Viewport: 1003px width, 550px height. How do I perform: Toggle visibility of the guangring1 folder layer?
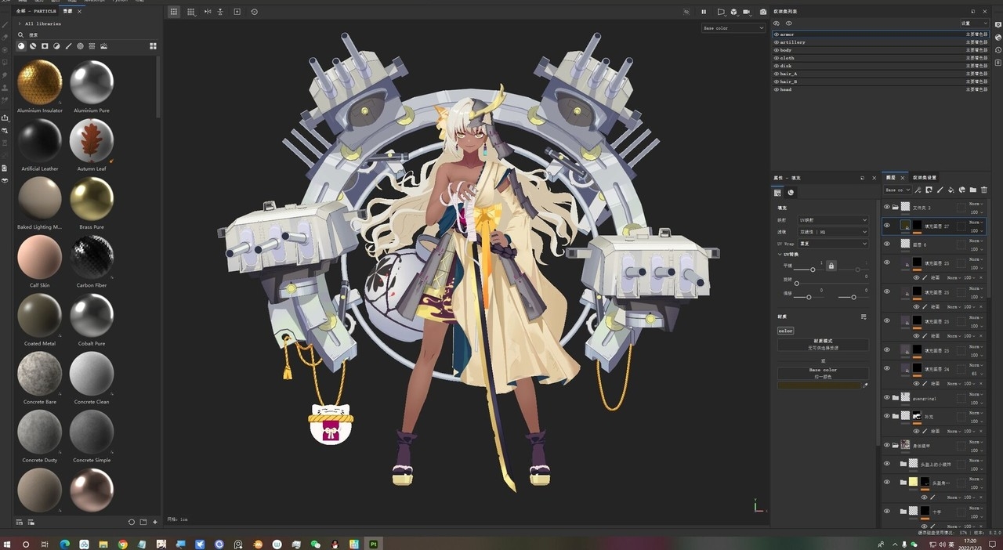(x=887, y=398)
